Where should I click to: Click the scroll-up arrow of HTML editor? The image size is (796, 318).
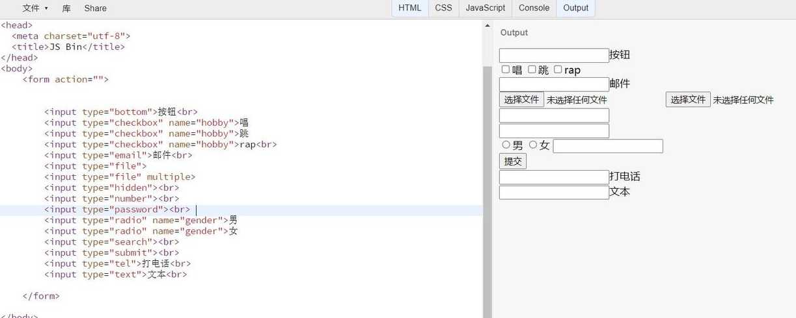click(x=487, y=26)
